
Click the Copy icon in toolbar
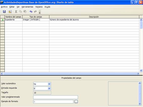coord(20,12)
